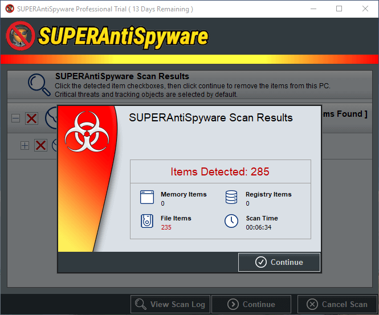Click the bottom bar Continue button
The height and width of the screenshot is (315, 379).
tap(251, 304)
